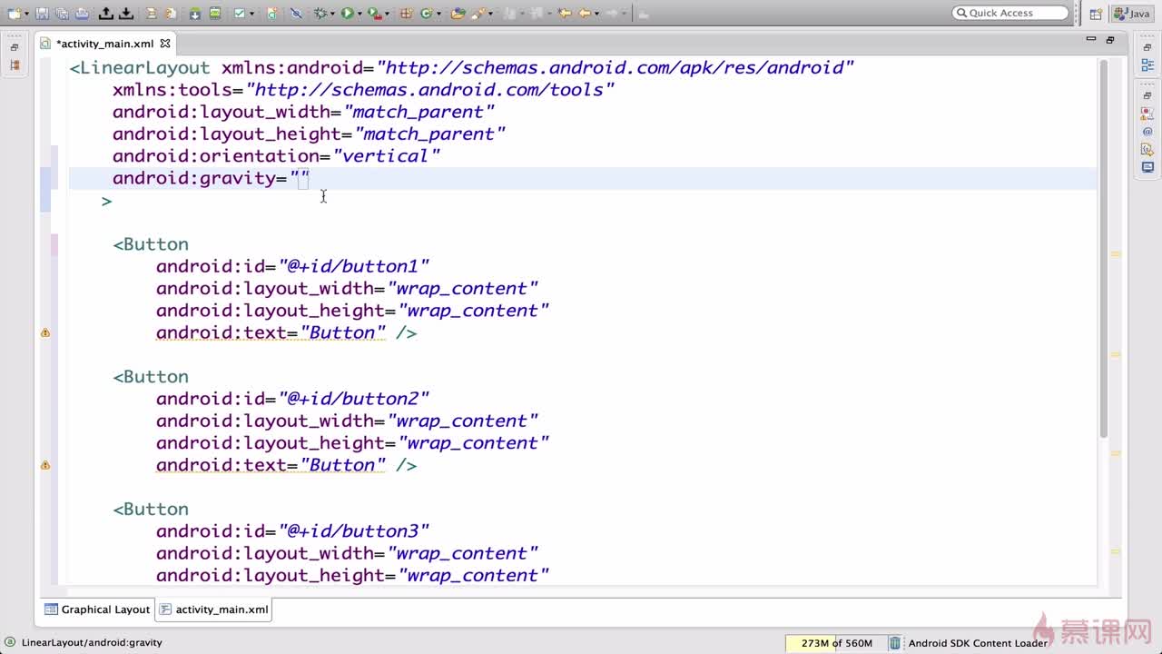Image resolution: width=1162 pixels, height=654 pixels.
Task: Open the Outline view in right trim
Action: tap(1147, 64)
